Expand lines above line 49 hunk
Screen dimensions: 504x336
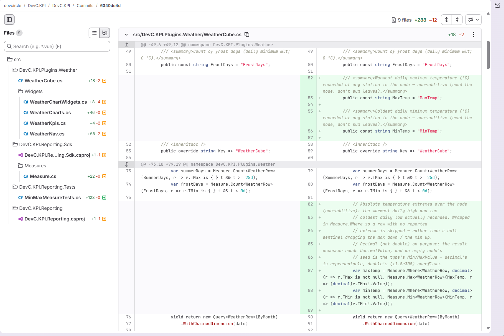tap(127, 45)
